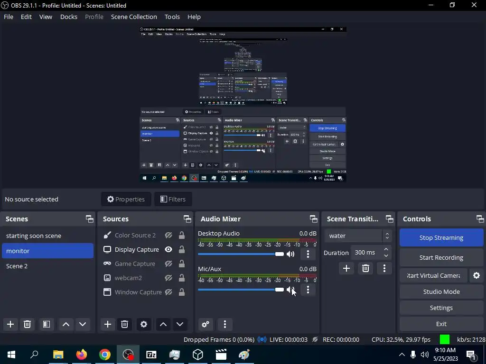Open the Help menu
486x364 pixels.
[194, 17]
